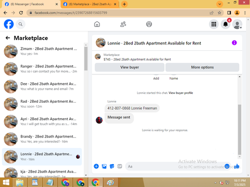This screenshot has width=250, height=187.
Task: Open the notifications bell
Action: point(225,24)
